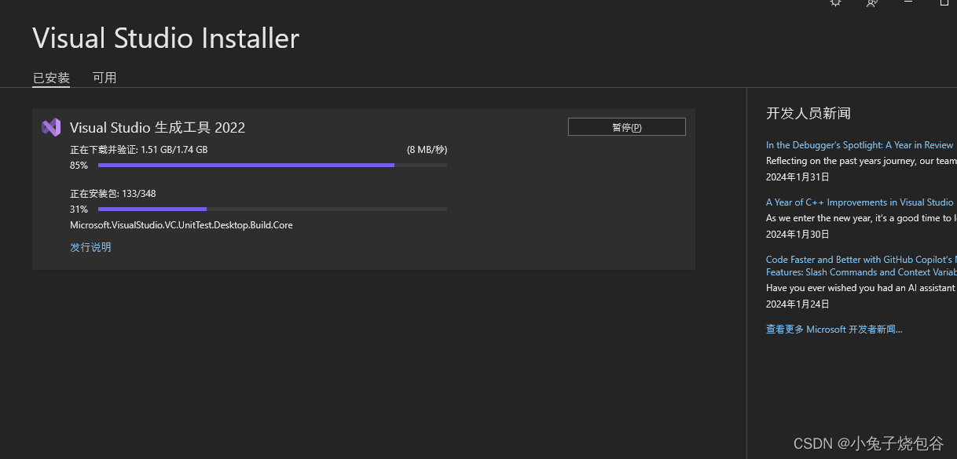
Task: Click the '85%' percentage label
Action: click(79, 166)
